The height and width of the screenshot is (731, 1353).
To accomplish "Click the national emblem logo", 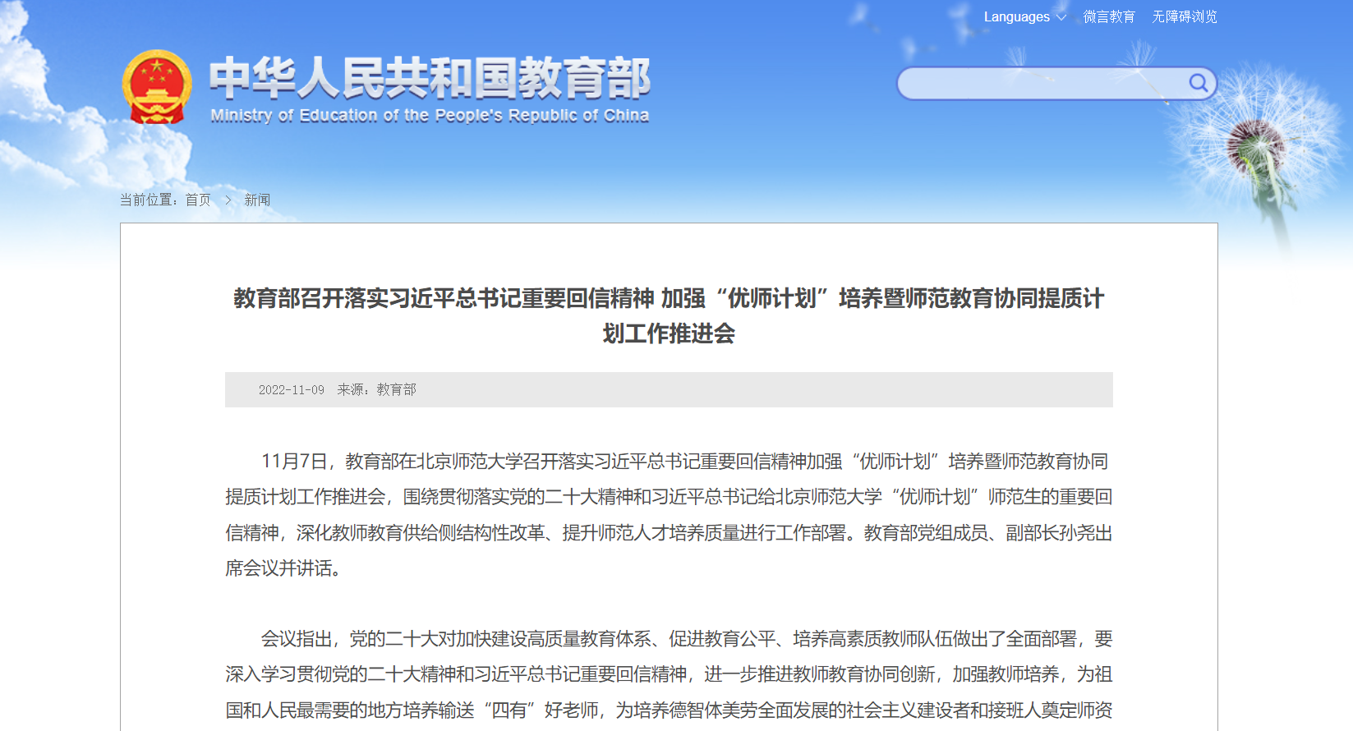I will [157, 87].
